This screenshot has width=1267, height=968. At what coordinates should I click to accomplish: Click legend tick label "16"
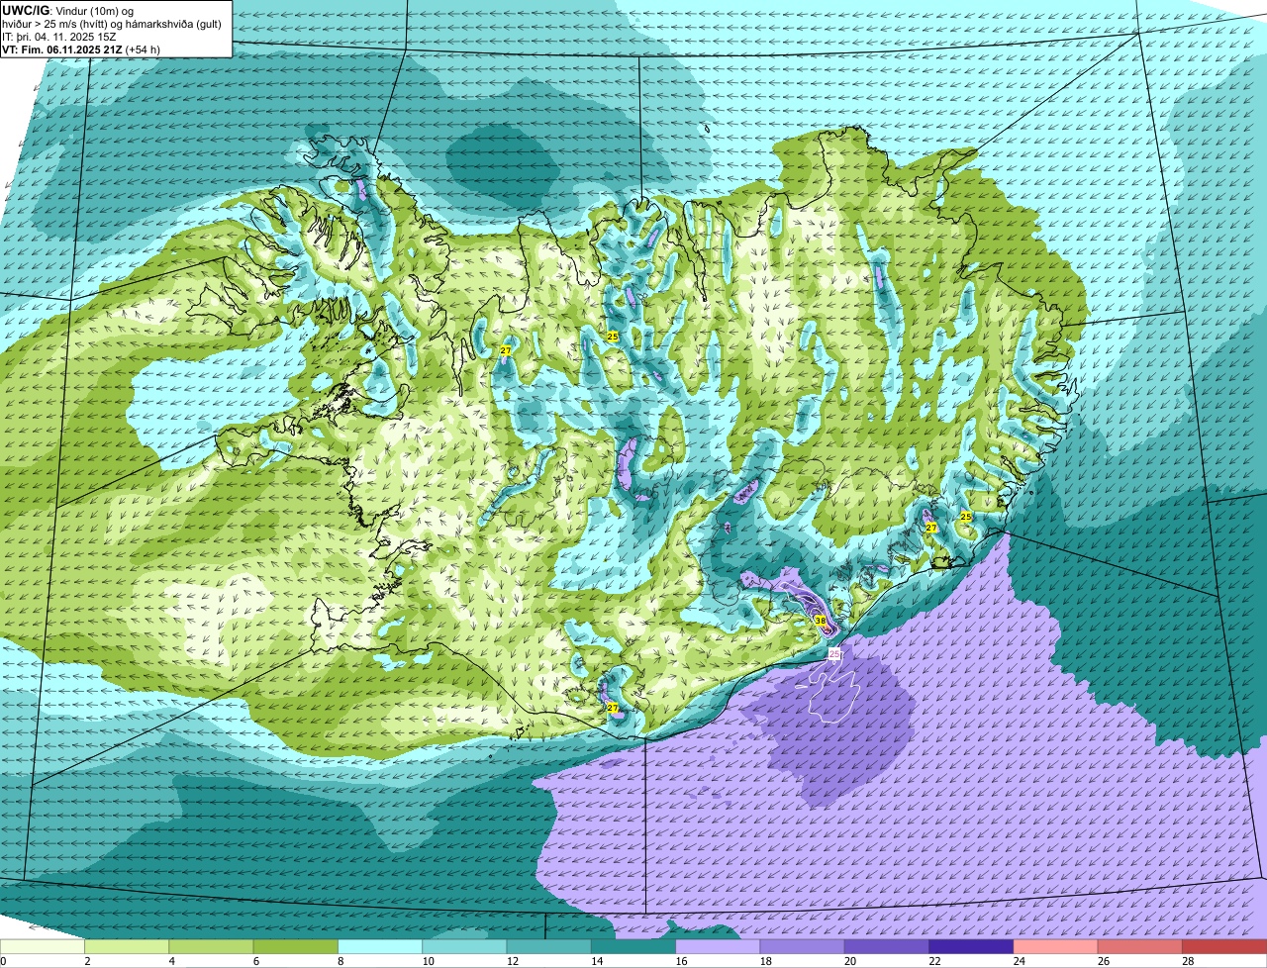click(x=680, y=961)
